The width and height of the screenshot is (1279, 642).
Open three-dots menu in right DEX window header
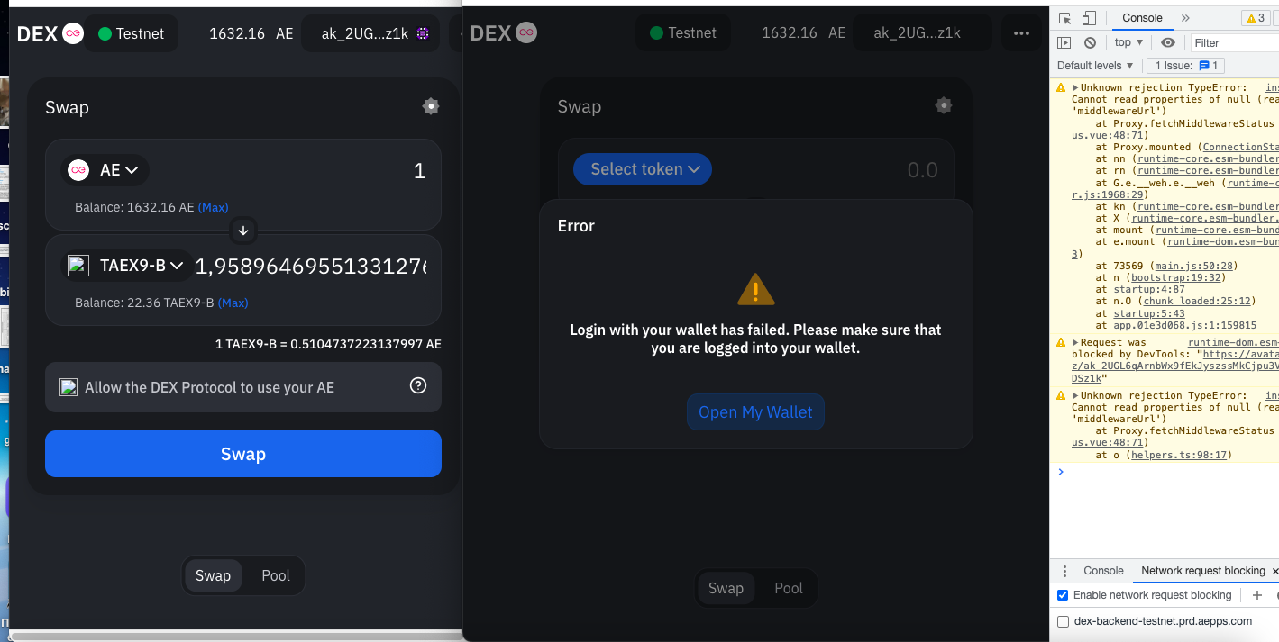click(1021, 32)
